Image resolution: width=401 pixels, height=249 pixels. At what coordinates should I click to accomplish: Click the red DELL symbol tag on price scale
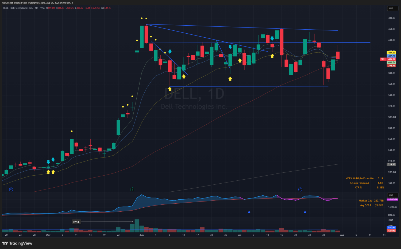click(x=383, y=59)
